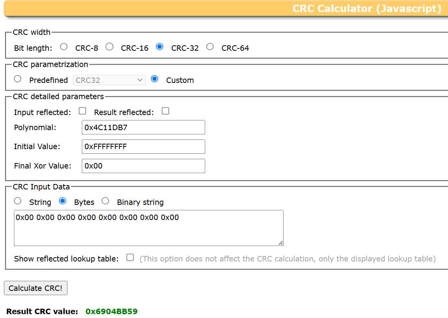
Task: Click the textarea resize handle
Action: tap(281, 243)
